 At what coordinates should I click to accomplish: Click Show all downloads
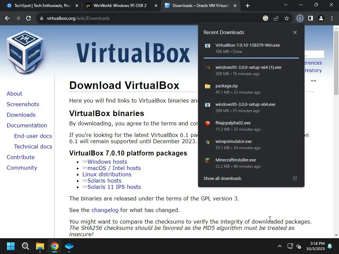(x=222, y=178)
